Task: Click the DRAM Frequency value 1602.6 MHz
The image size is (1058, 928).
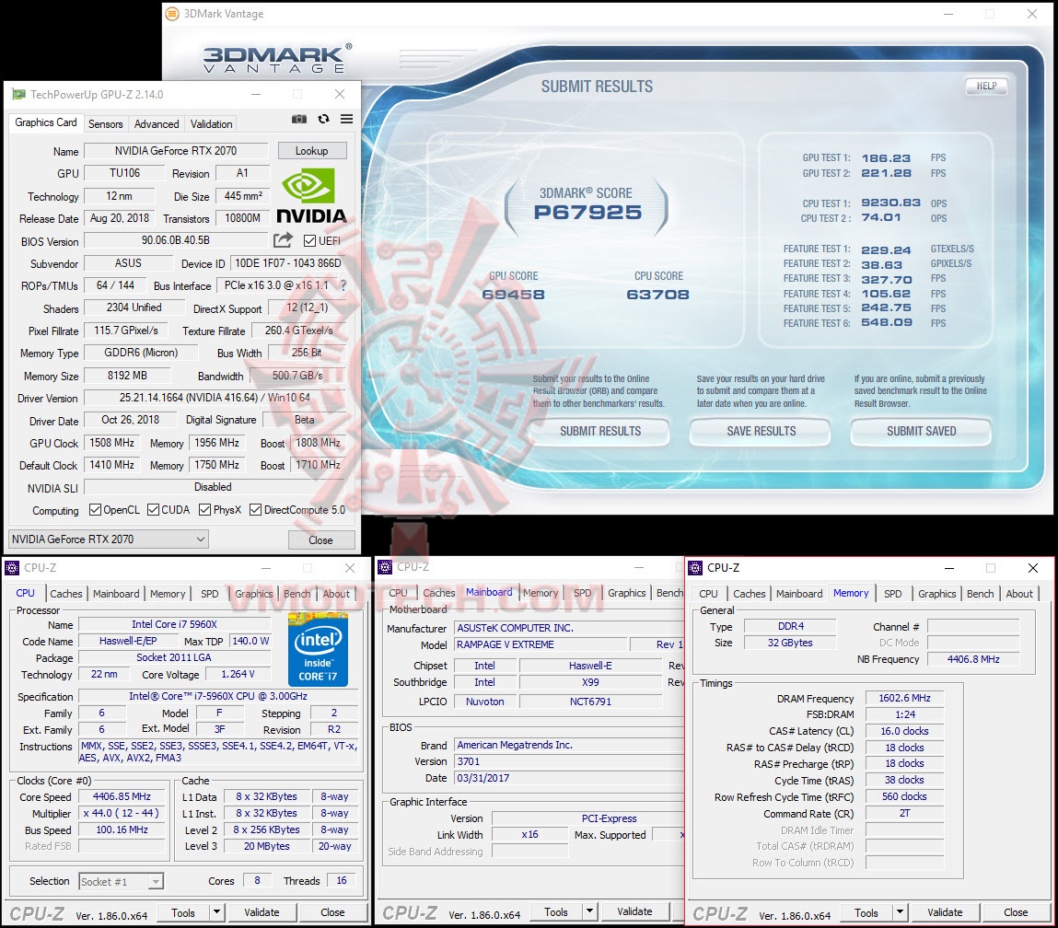Action: (904, 698)
